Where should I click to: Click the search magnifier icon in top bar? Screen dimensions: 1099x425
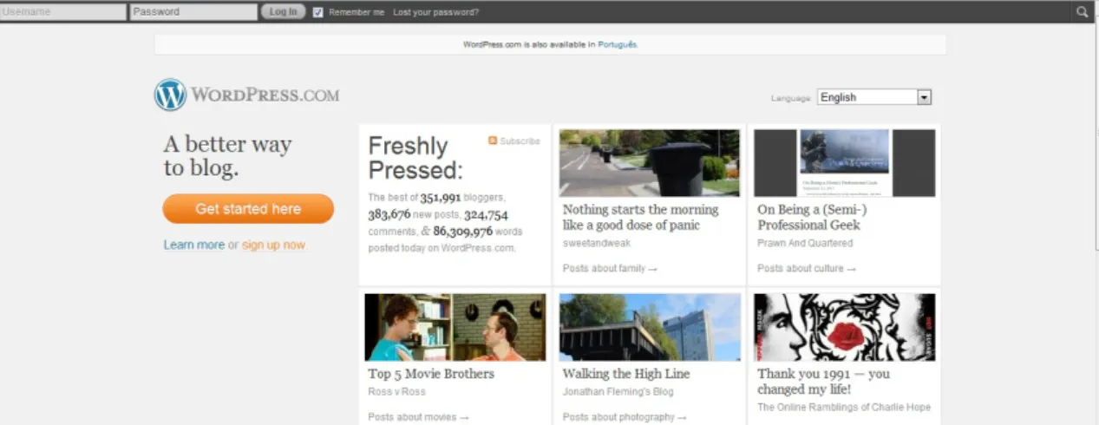[1082, 12]
